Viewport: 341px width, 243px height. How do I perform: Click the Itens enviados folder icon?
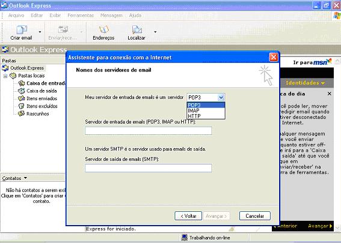[21, 98]
